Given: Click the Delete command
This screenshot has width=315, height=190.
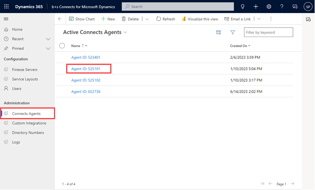Looking at the screenshot, I should [x=130, y=19].
